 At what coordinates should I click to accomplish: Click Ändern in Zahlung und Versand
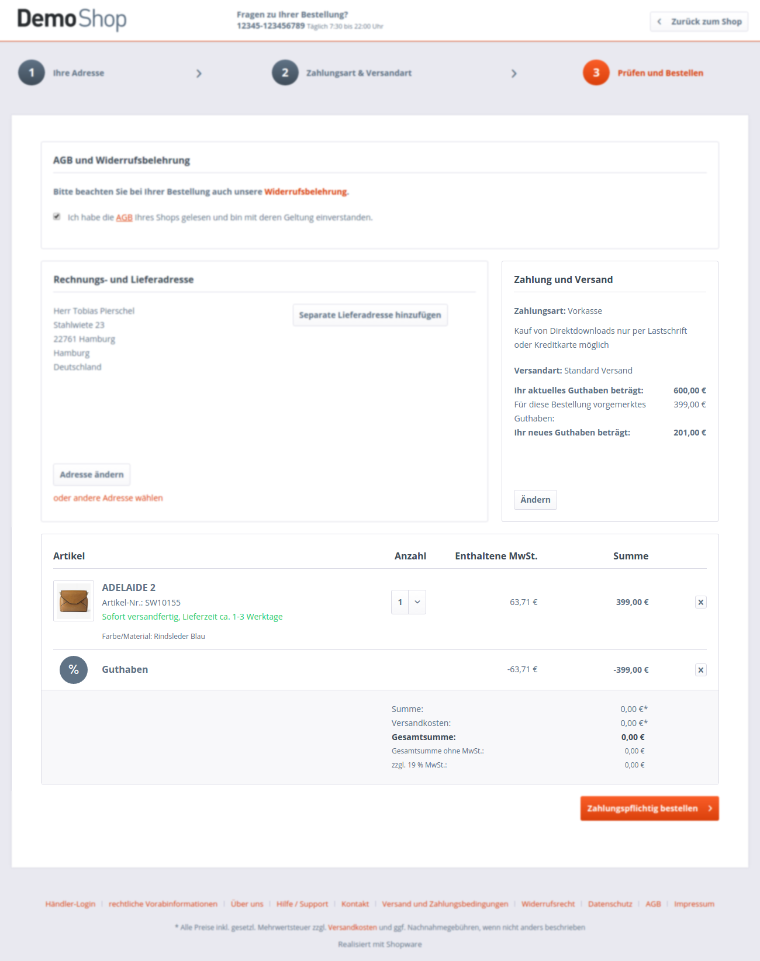pyautogui.click(x=536, y=500)
